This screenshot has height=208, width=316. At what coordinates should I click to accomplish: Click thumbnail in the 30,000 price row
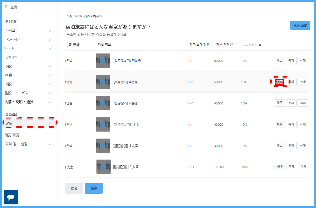[x=103, y=146]
